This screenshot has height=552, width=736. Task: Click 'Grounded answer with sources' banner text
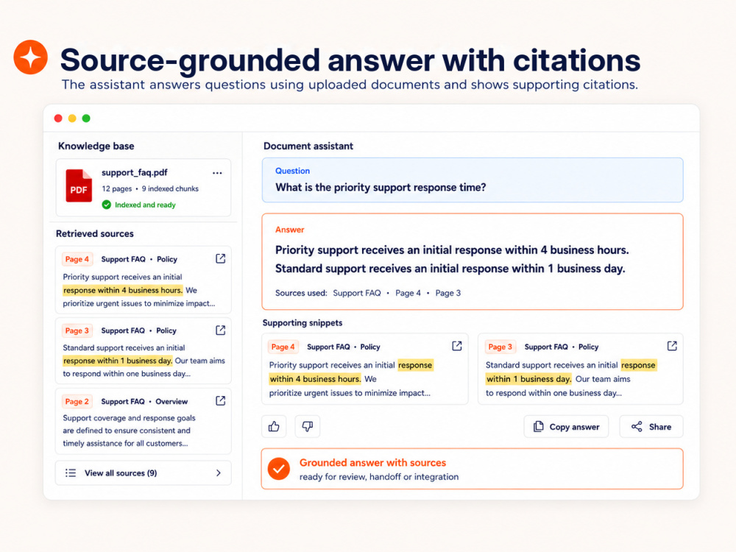372,462
